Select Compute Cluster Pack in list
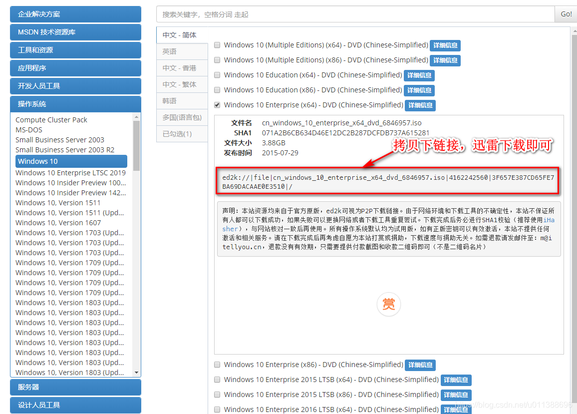This screenshot has width=577, height=414. click(x=51, y=120)
